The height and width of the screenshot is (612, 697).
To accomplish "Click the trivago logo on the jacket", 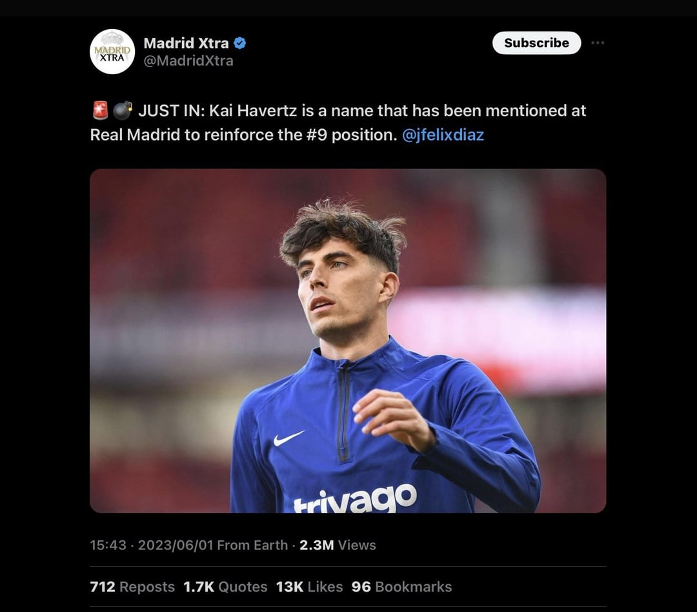I will tap(355, 499).
